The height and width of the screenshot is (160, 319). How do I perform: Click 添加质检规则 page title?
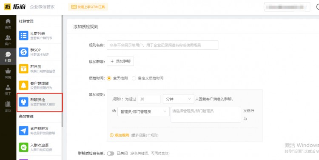[86, 27]
